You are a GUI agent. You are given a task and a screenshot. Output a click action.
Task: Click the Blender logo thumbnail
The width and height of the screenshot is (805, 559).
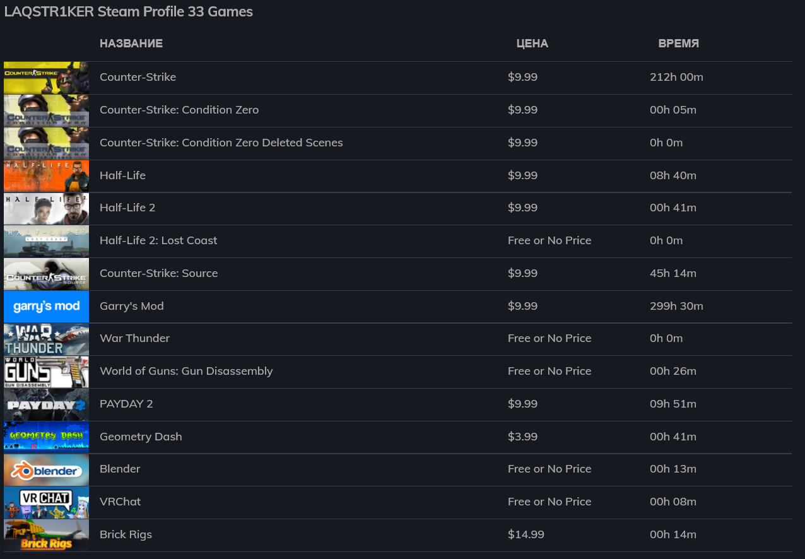point(46,470)
